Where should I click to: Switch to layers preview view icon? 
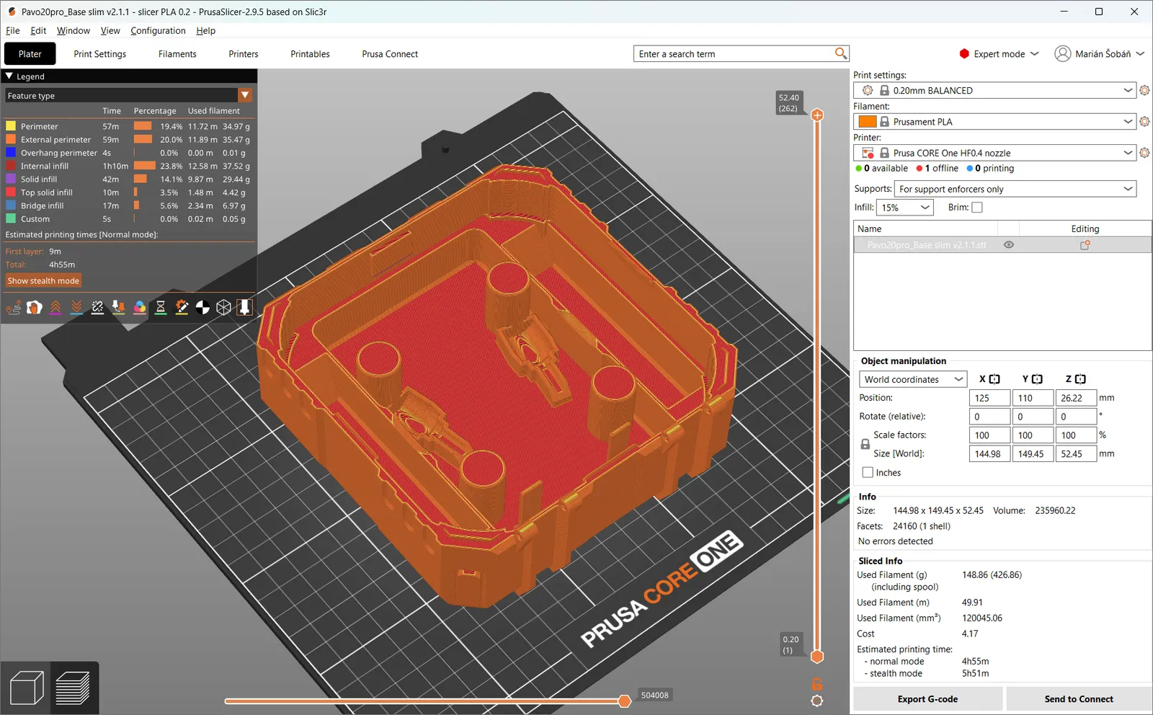[x=73, y=688]
